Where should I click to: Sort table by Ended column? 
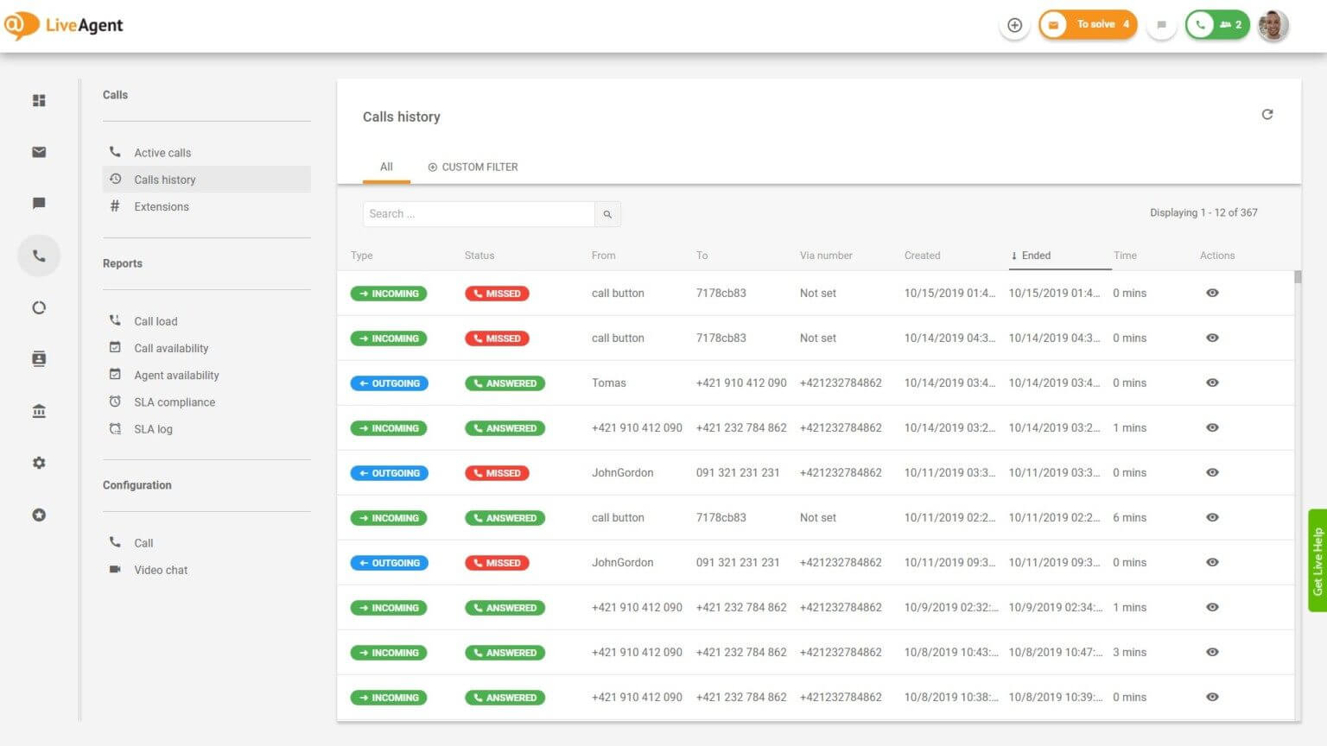point(1035,256)
